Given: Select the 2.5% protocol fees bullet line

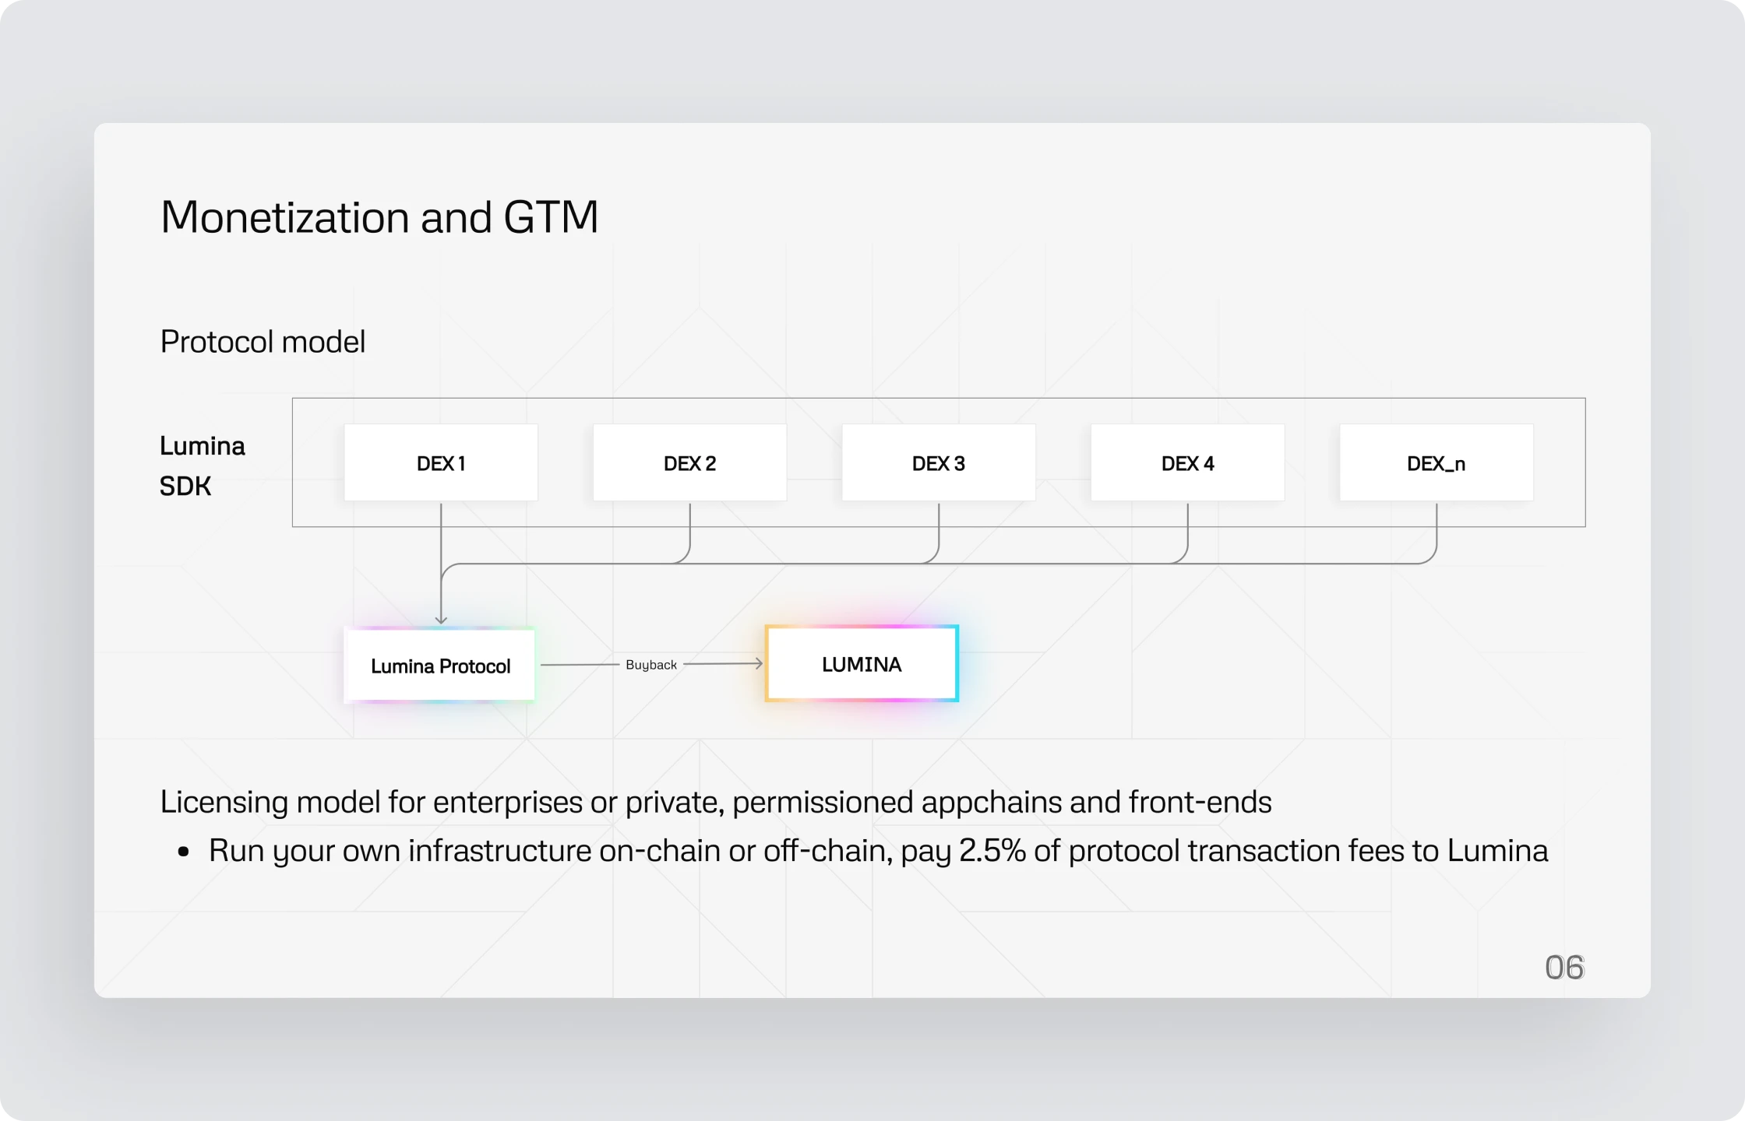Looking at the screenshot, I should (x=878, y=851).
